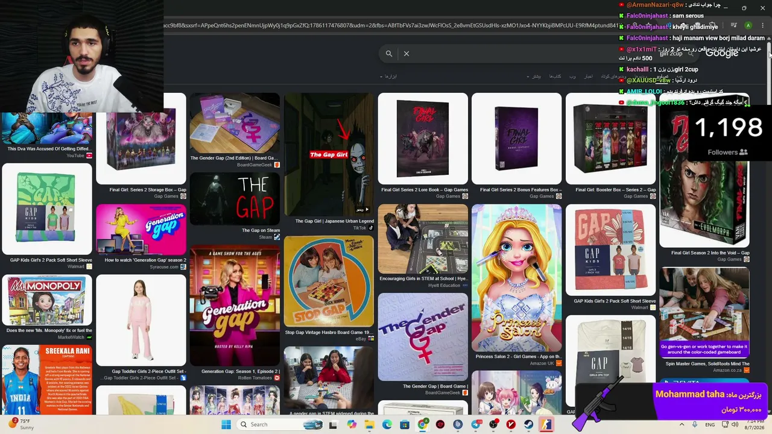This screenshot has width=772, height=434.
Task: Open volume control in the system tray
Action: point(735,424)
